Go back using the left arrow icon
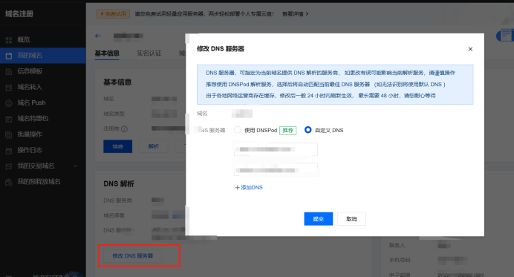The image size is (514, 277). coord(98,36)
